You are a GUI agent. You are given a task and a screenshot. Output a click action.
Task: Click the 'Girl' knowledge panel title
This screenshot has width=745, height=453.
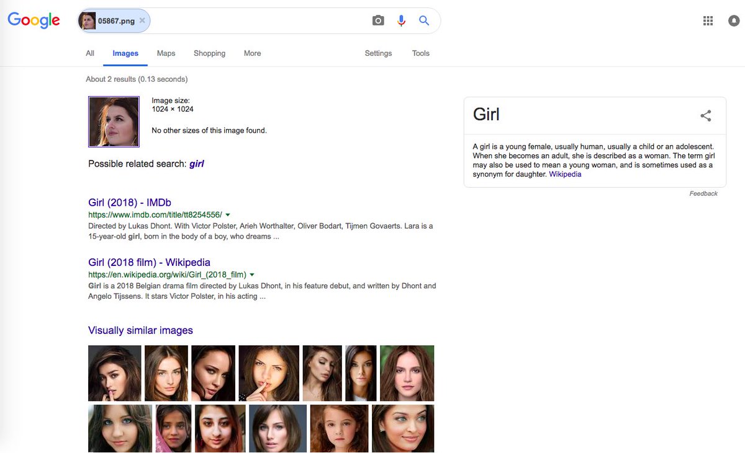[486, 115]
